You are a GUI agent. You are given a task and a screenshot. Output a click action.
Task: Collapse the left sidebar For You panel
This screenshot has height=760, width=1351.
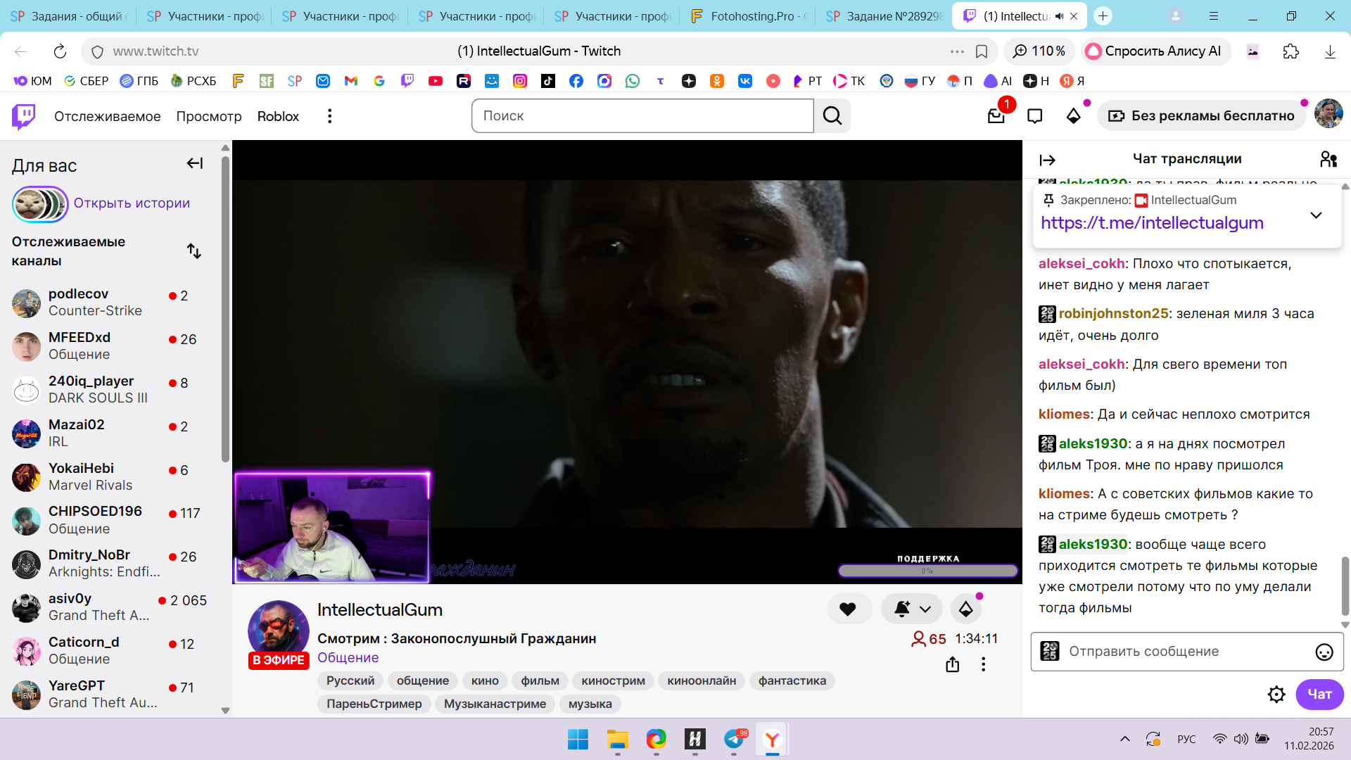pos(195,164)
